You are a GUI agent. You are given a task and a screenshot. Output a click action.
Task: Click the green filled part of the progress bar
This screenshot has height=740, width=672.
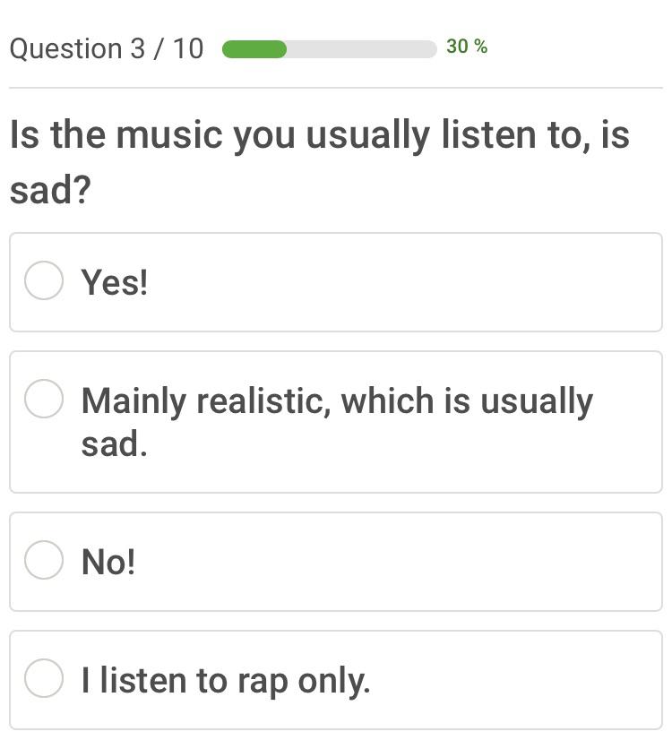[254, 49]
